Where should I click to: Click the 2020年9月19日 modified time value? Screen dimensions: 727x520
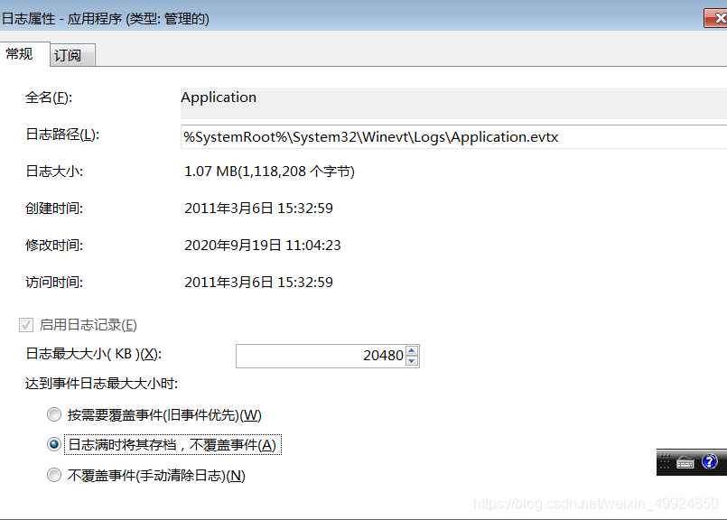[x=262, y=246]
